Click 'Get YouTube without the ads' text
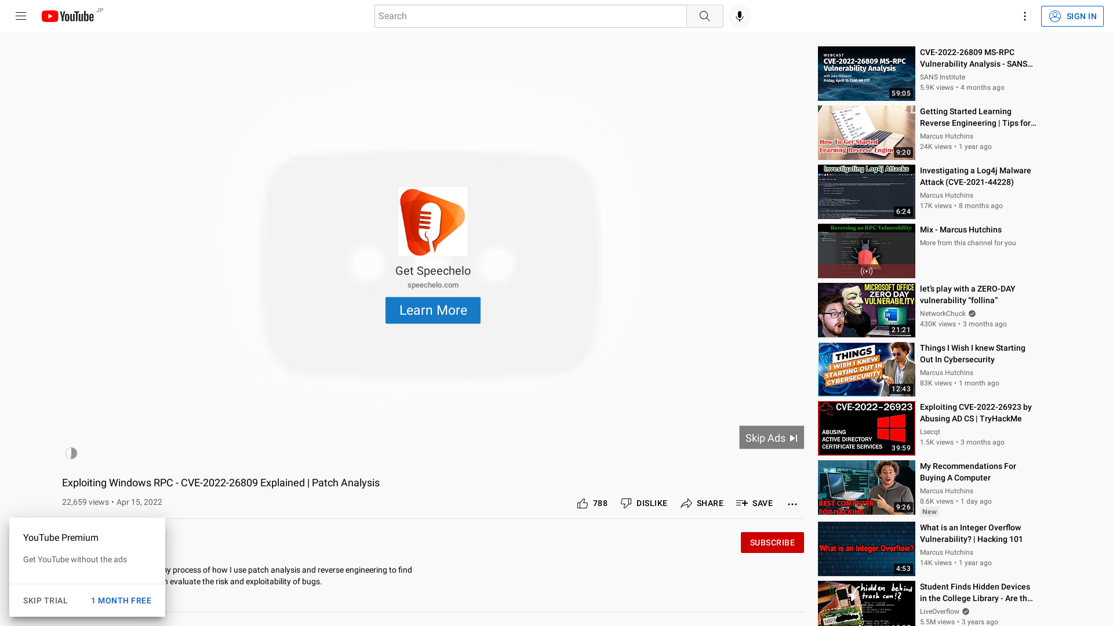The width and height of the screenshot is (1113, 626). (75, 559)
